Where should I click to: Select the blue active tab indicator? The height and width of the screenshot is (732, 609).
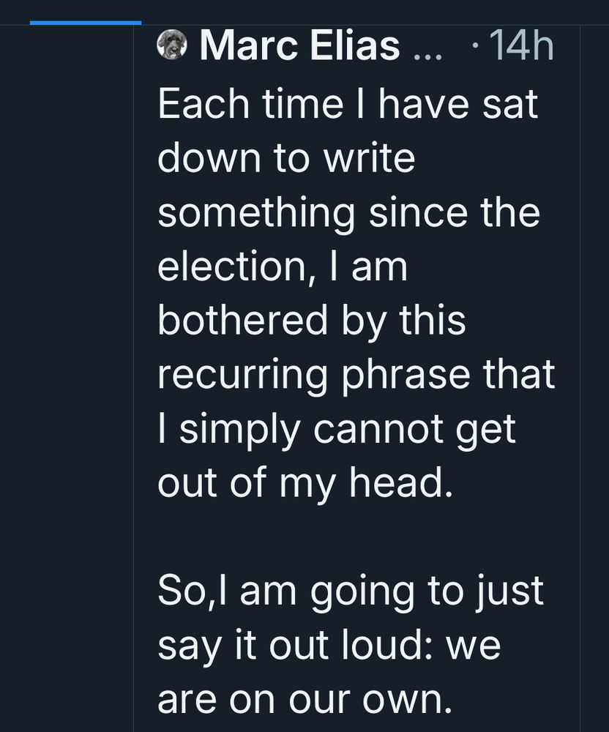pyautogui.click(x=86, y=23)
